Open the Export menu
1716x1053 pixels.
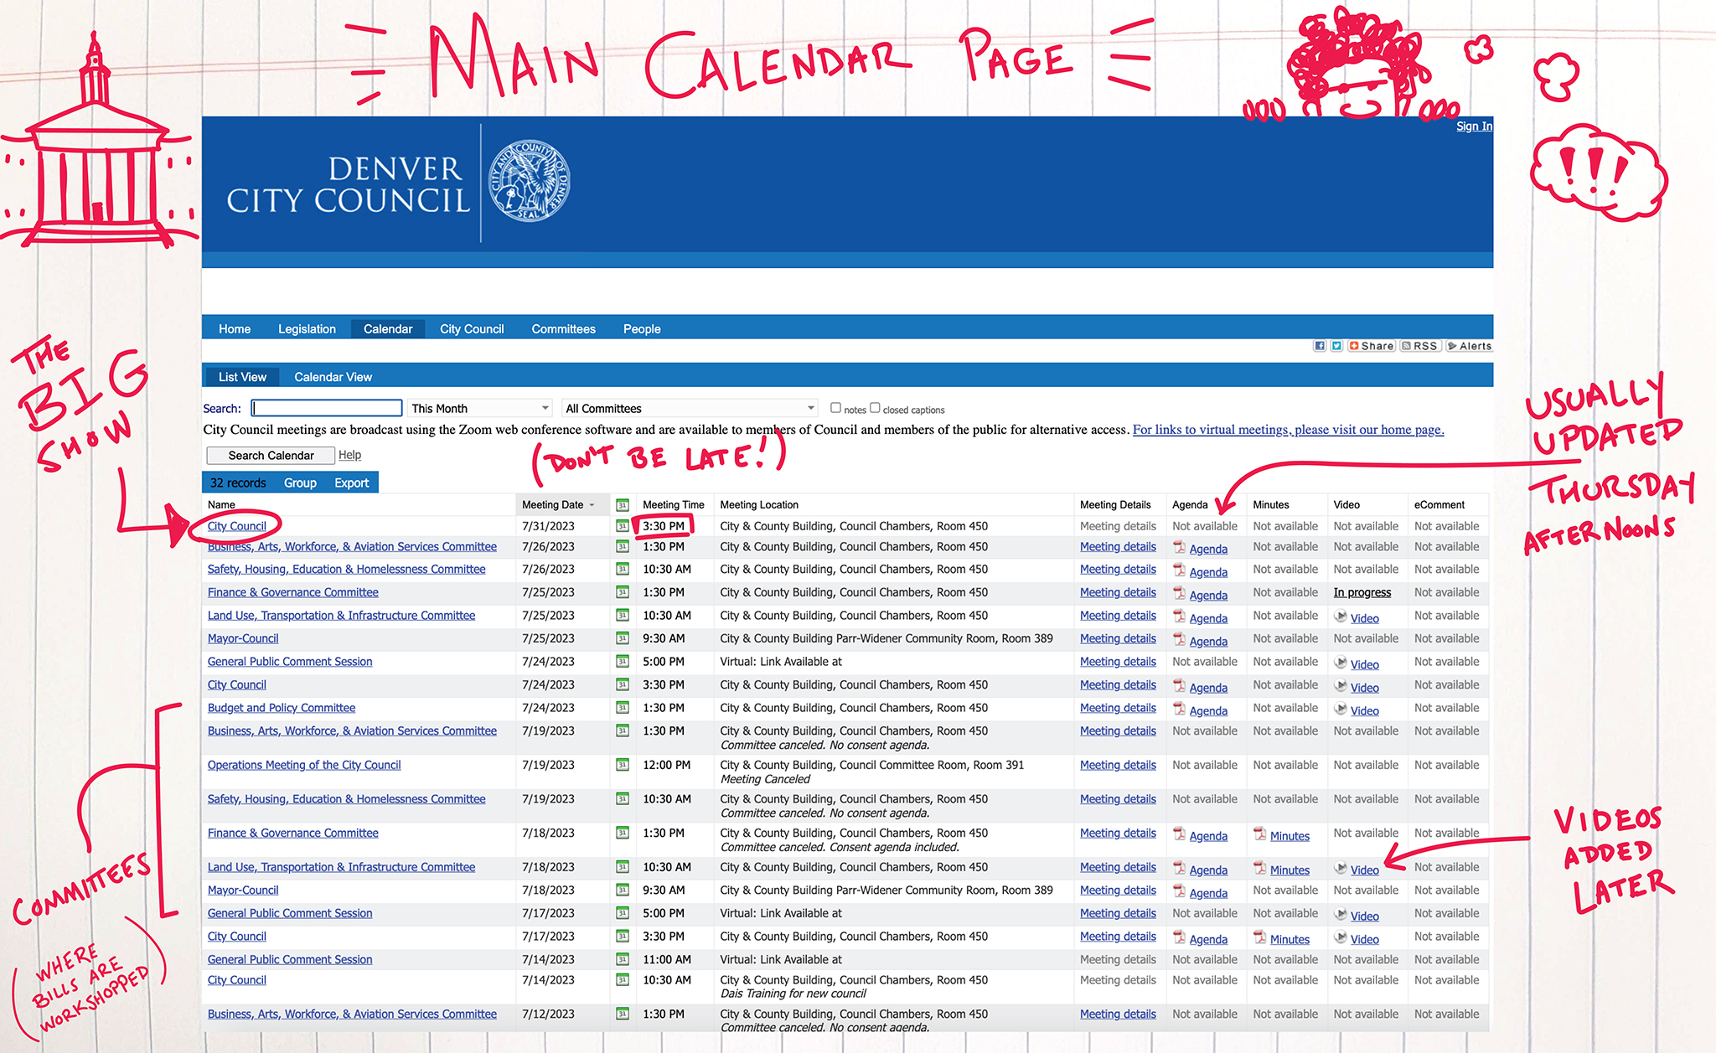pyautogui.click(x=351, y=483)
